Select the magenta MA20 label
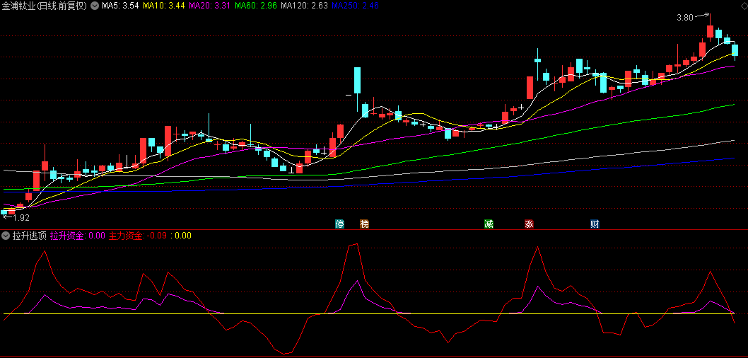Screen dimensions: 748x358 point(210,6)
